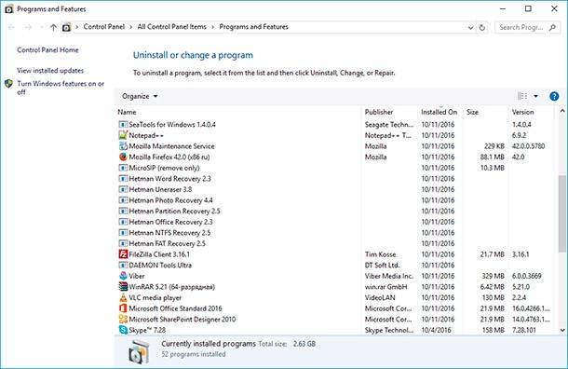Click the scrollbar up arrow
The image size is (568, 369).
pyautogui.click(x=562, y=111)
